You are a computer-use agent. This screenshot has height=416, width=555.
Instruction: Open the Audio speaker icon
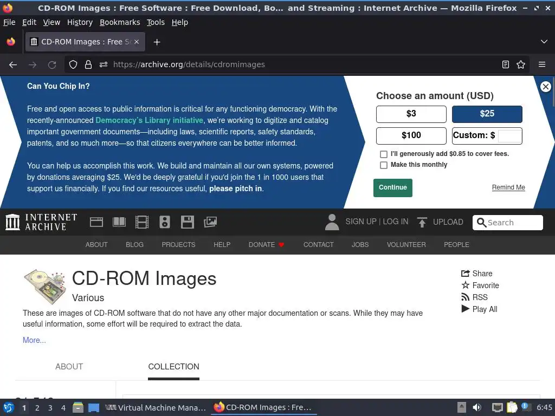tap(165, 222)
